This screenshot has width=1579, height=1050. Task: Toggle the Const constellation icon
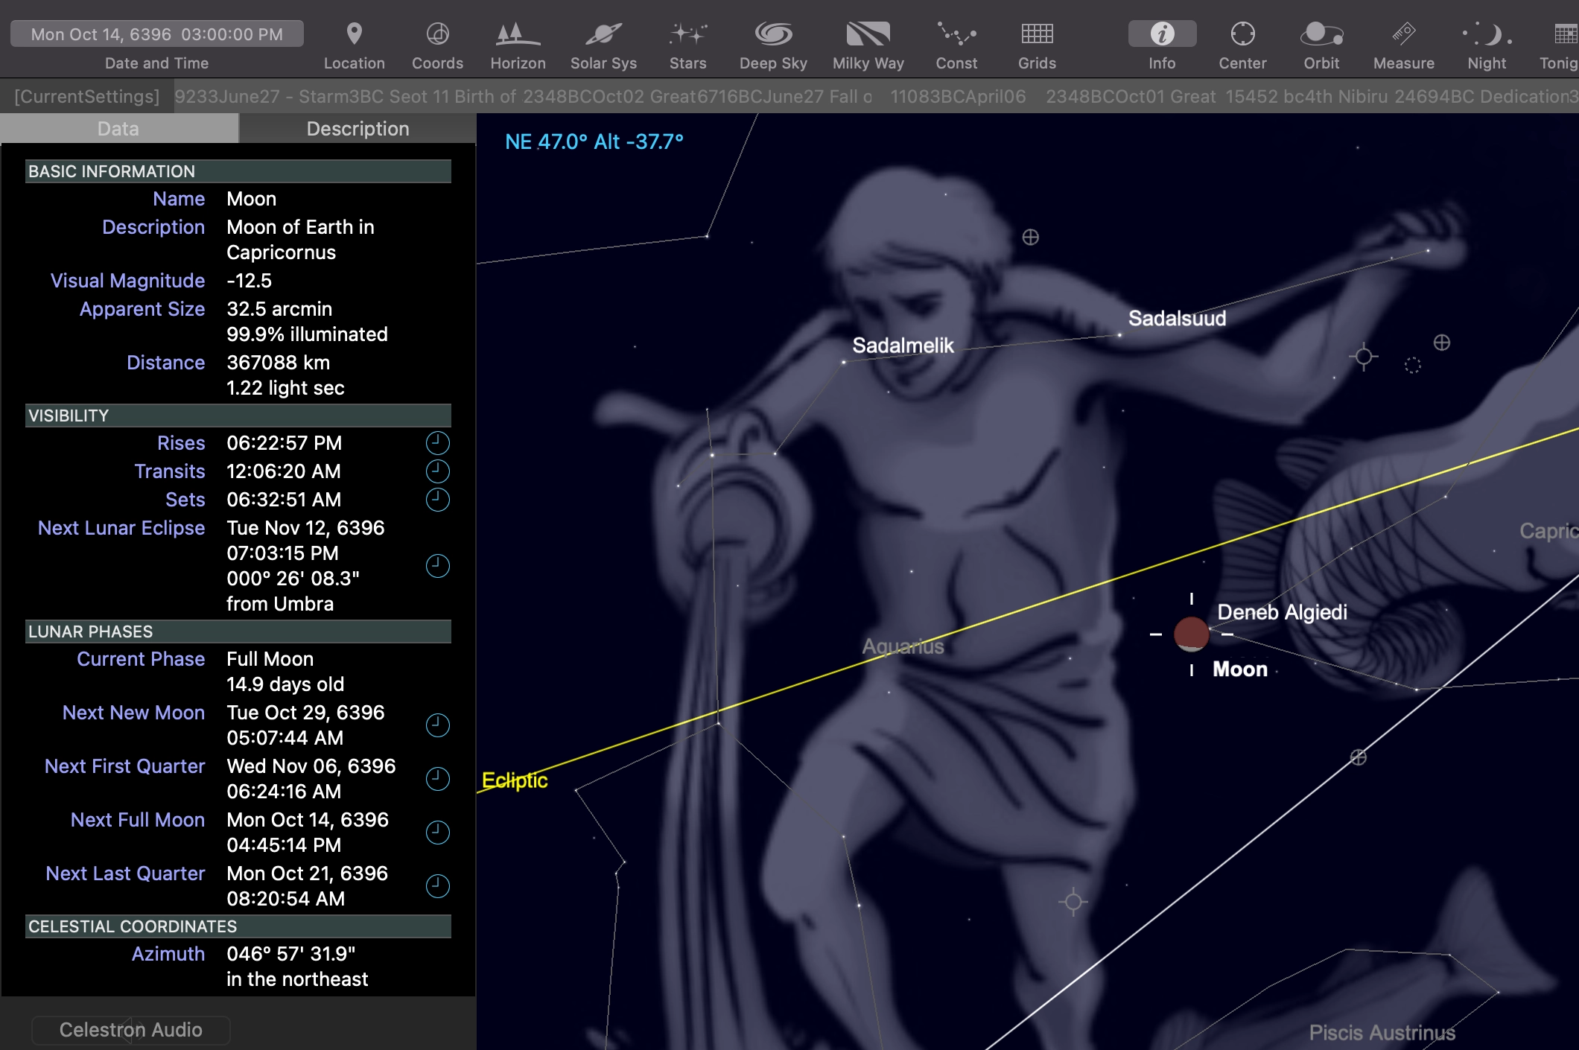pyautogui.click(x=956, y=34)
